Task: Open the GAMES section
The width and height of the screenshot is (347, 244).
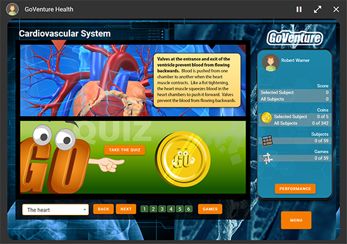Action: [x=210, y=209]
